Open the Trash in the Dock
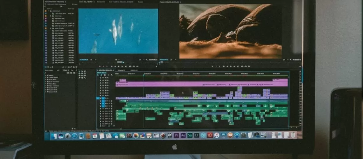 [x=292, y=135]
